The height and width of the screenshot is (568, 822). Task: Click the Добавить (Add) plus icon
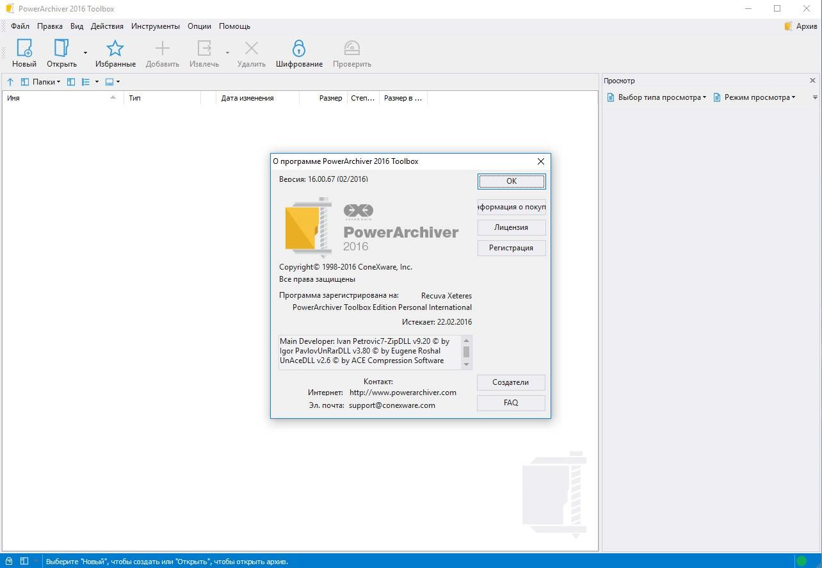[x=163, y=49]
